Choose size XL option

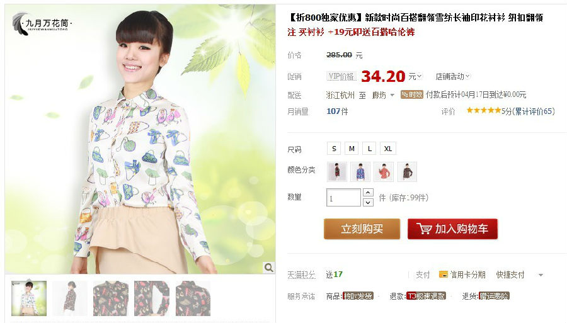coord(387,149)
